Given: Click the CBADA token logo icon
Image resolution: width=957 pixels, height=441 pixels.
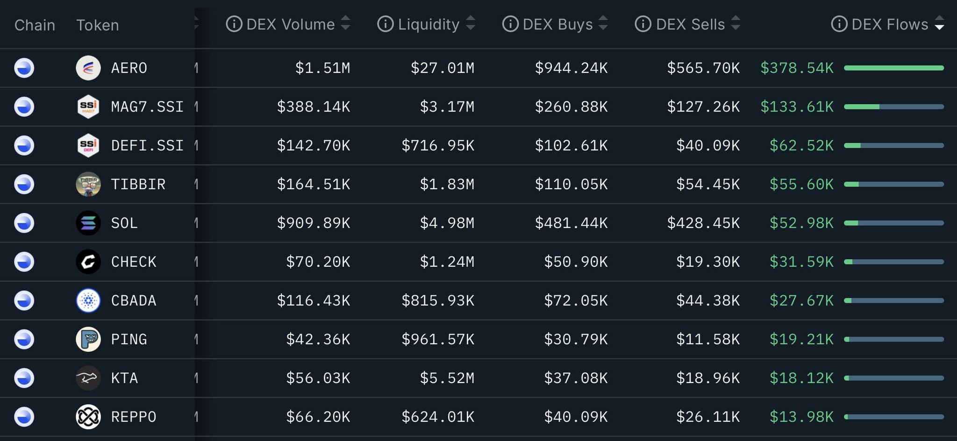Looking at the screenshot, I should [88, 300].
